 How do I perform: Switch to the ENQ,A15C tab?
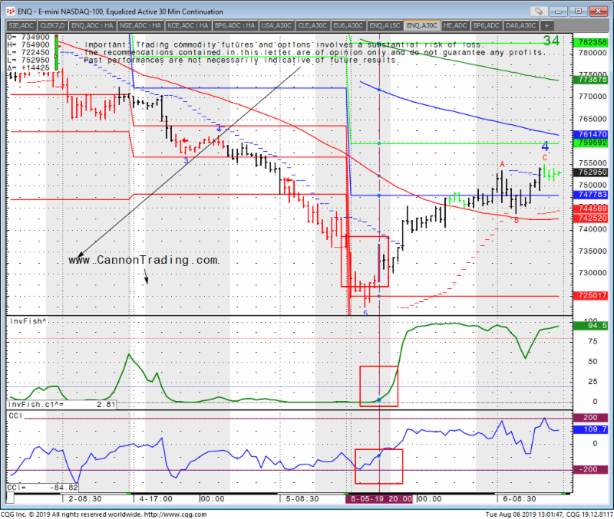point(385,25)
